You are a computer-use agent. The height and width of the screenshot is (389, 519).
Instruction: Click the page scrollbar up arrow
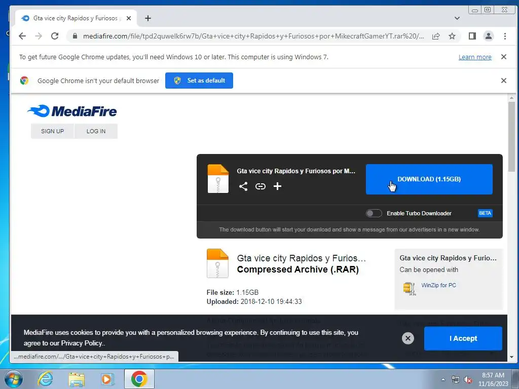512,98
